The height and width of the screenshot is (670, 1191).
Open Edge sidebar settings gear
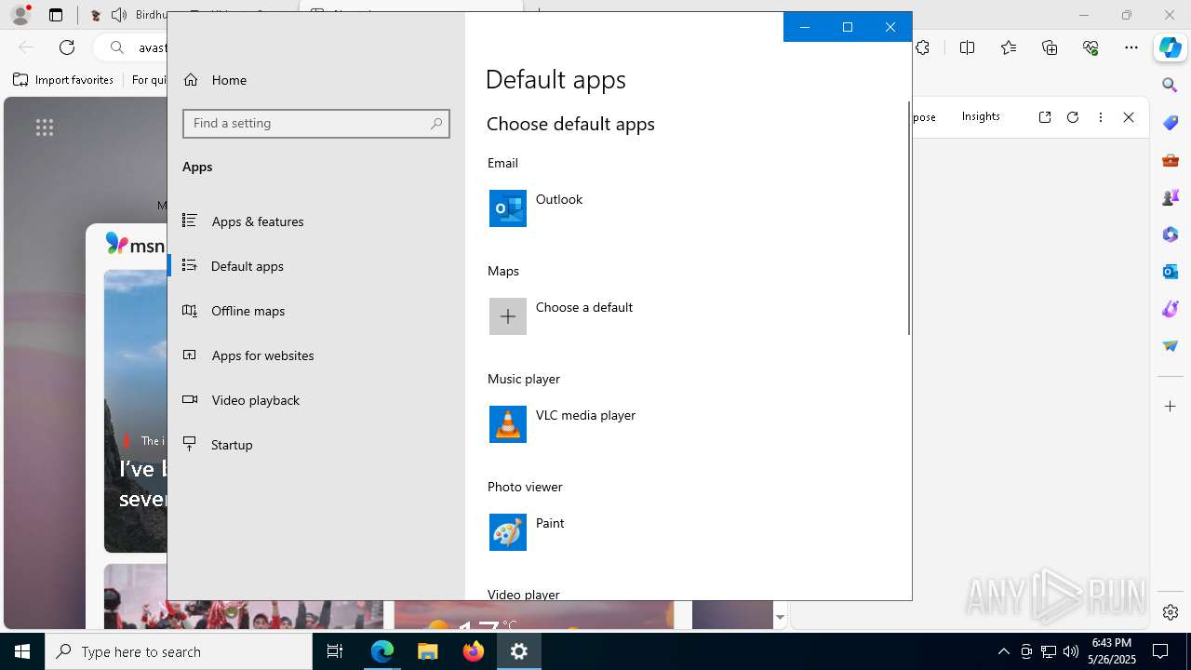pos(1171,612)
